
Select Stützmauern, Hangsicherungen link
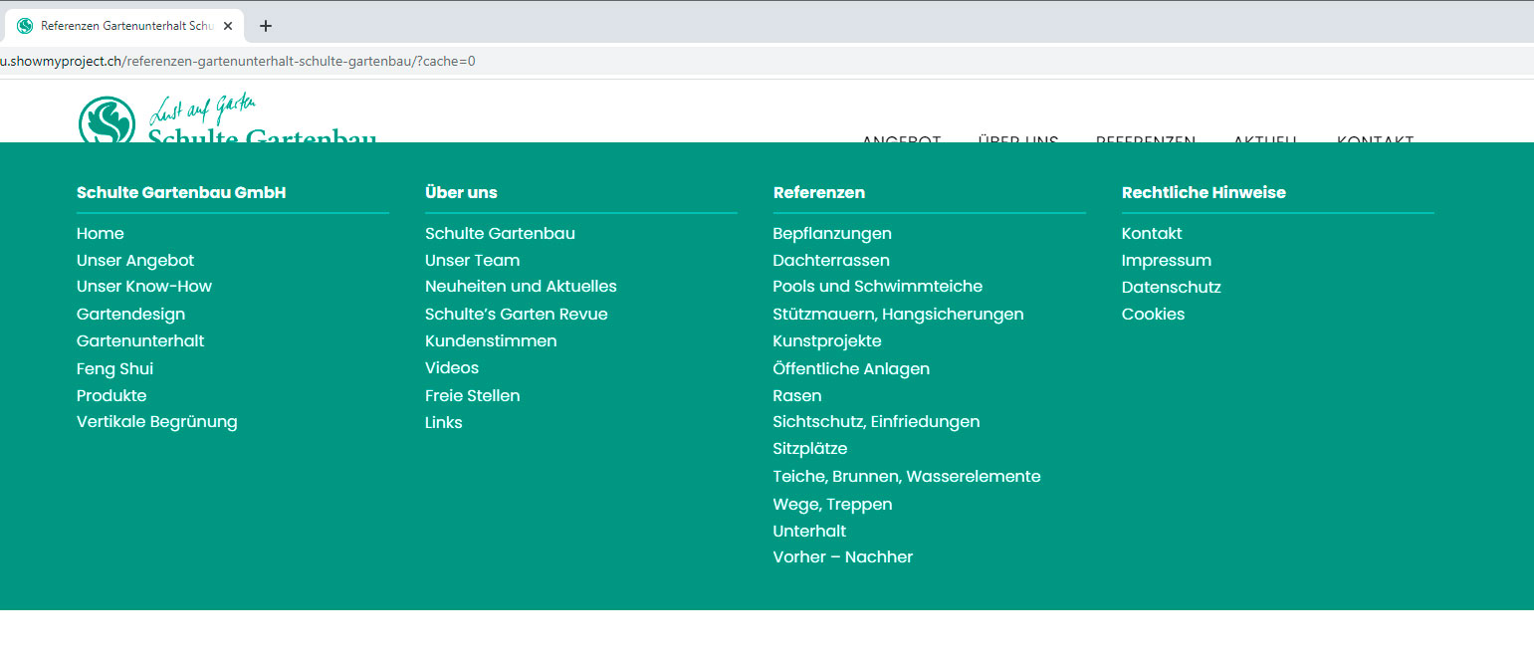898,315
